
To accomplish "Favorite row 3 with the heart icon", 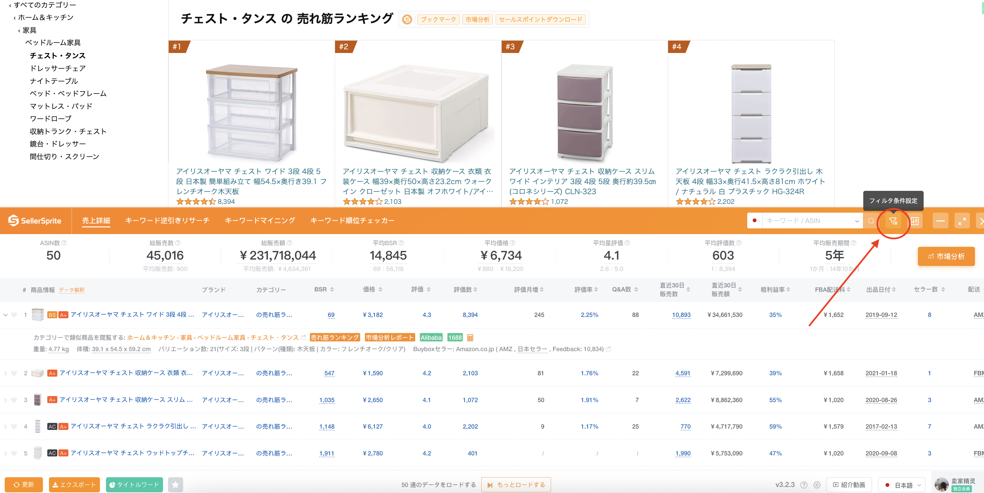I will (14, 400).
